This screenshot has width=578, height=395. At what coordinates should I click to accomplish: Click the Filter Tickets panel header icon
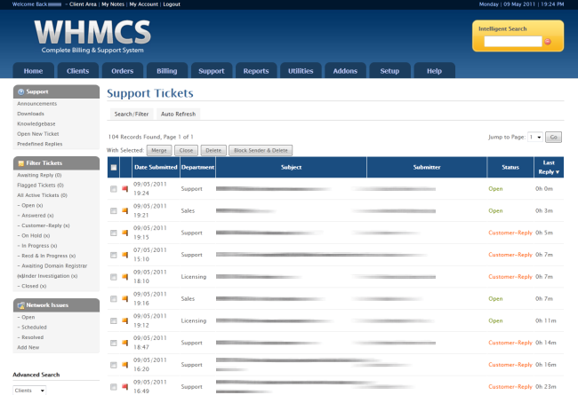(x=21, y=163)
